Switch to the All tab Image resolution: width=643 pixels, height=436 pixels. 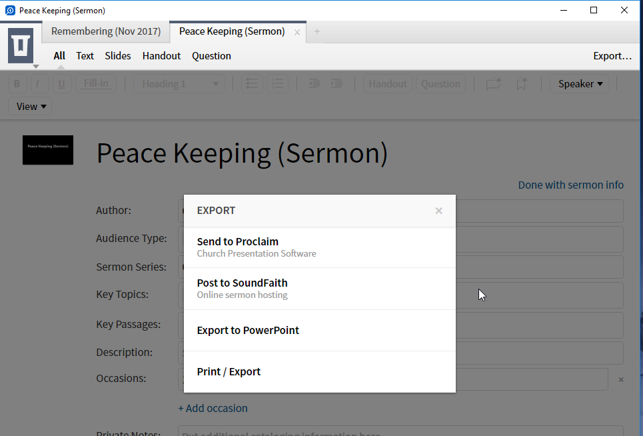click(59, 56)
